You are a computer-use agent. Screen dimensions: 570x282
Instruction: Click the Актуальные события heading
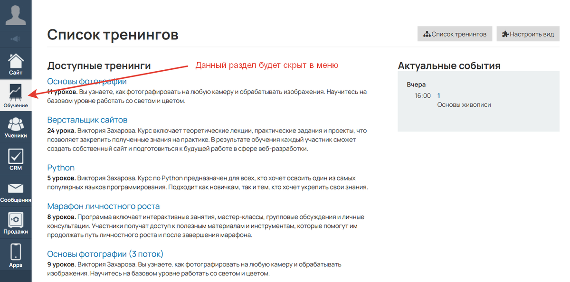pyautogui.click(x=449, y=66)
